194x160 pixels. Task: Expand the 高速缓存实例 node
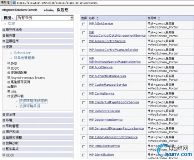tap(9, 82)
